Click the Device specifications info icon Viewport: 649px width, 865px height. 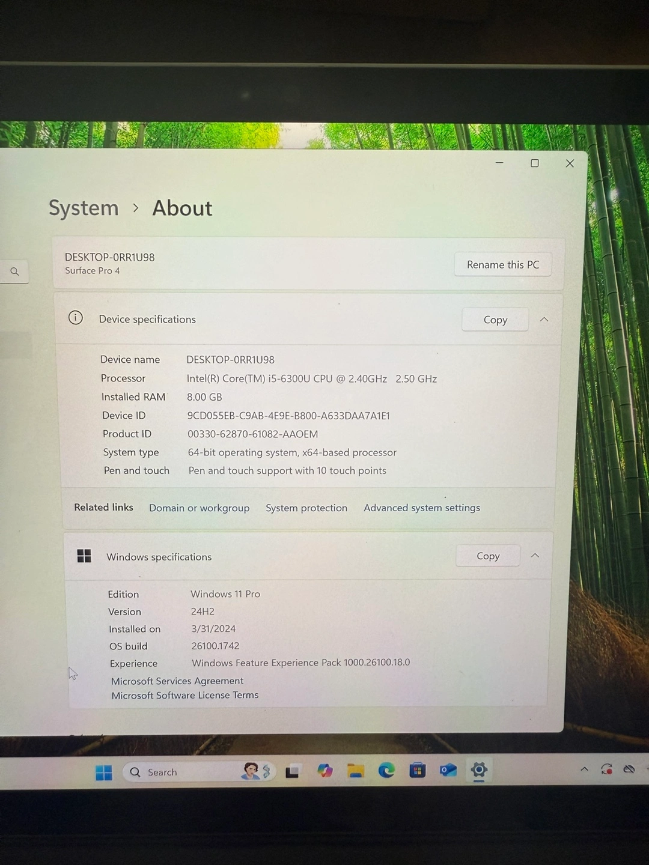pyautogui.click(x=76, y=318)
